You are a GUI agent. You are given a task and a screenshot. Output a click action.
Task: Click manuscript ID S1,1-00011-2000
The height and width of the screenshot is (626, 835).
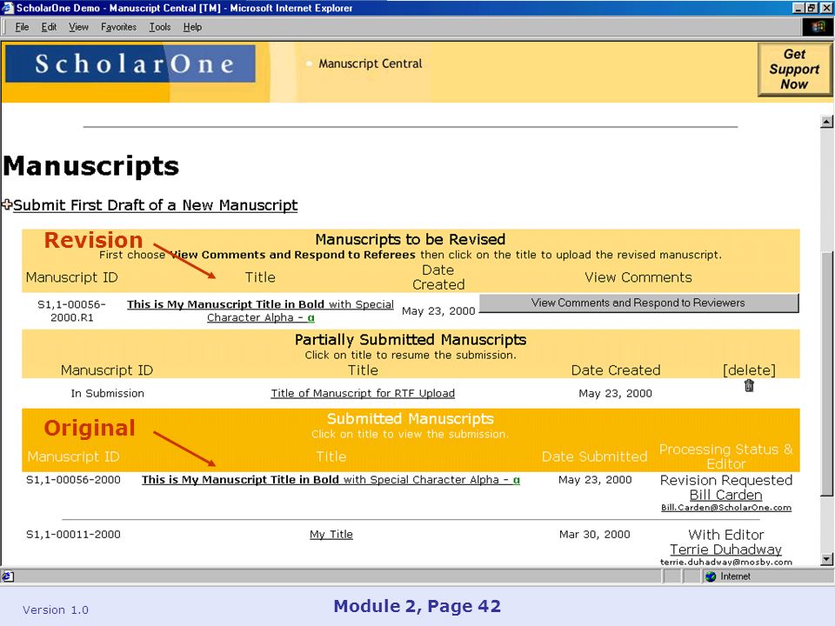coord(73,534)
